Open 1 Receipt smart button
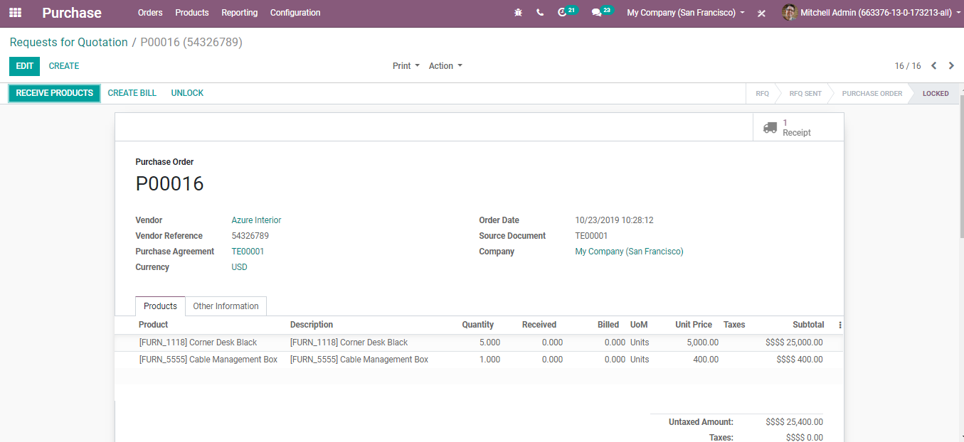 coord(798,128)
